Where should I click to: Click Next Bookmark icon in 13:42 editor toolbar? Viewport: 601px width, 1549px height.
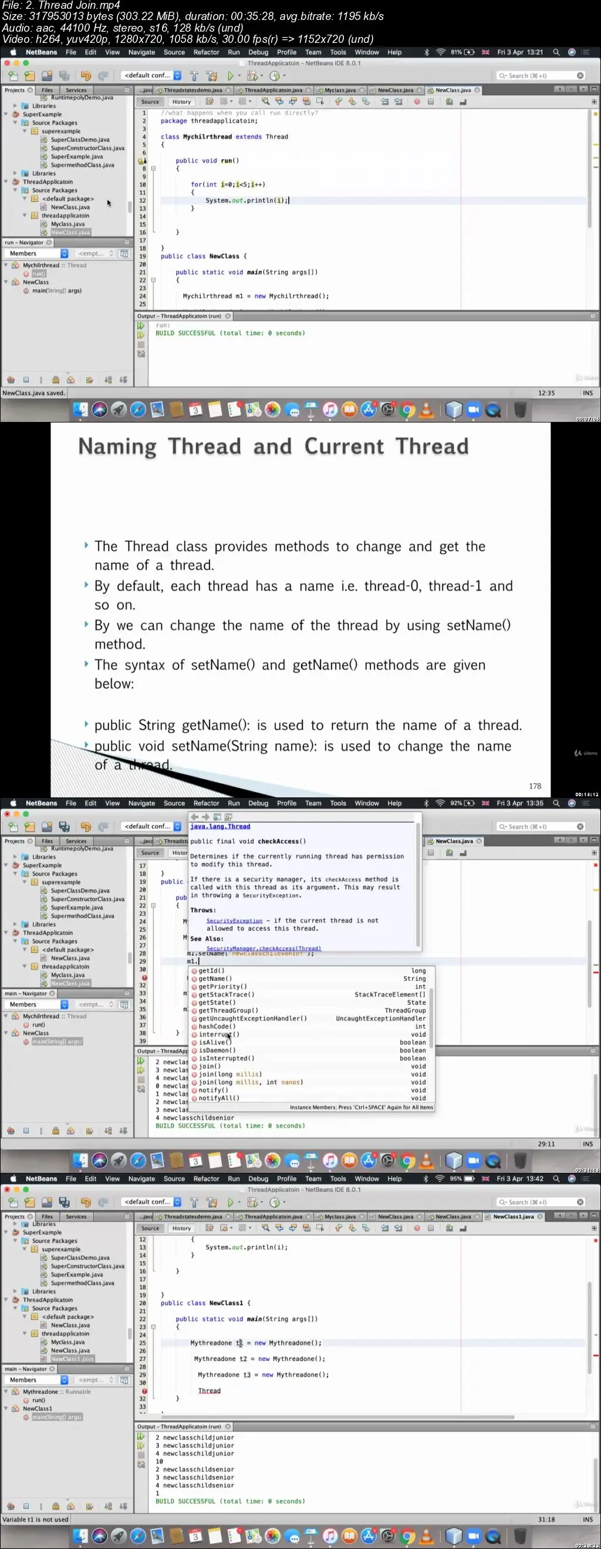tap(352, 1228)
